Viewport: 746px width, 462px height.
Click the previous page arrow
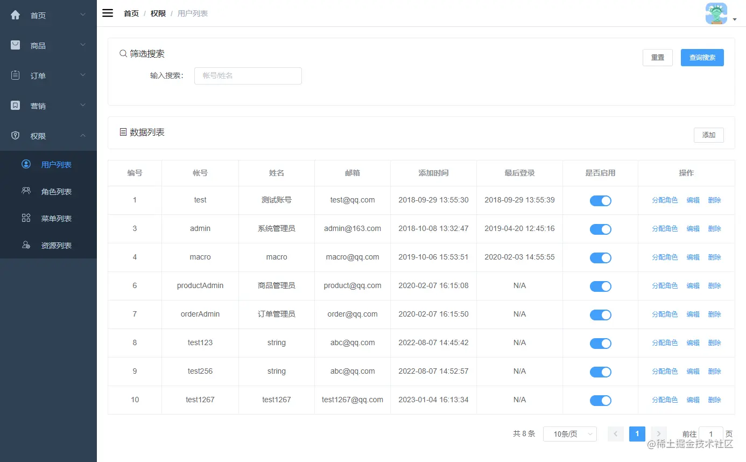pyautogui.click(x=616, y=433)
